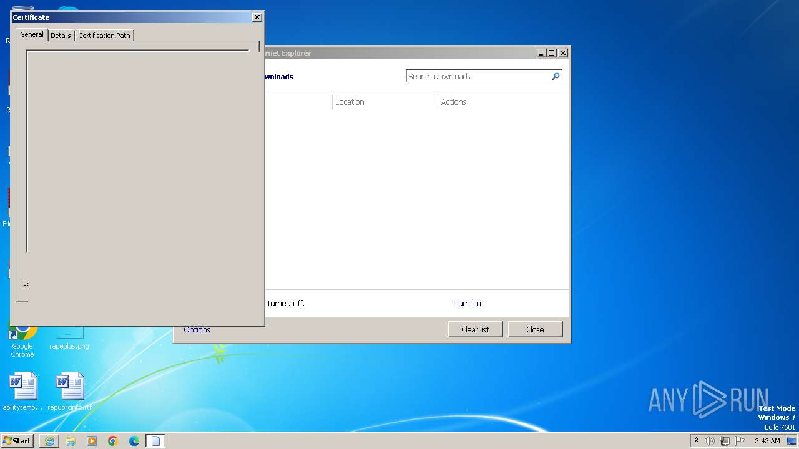Click the Turn on link

[467, 304]
